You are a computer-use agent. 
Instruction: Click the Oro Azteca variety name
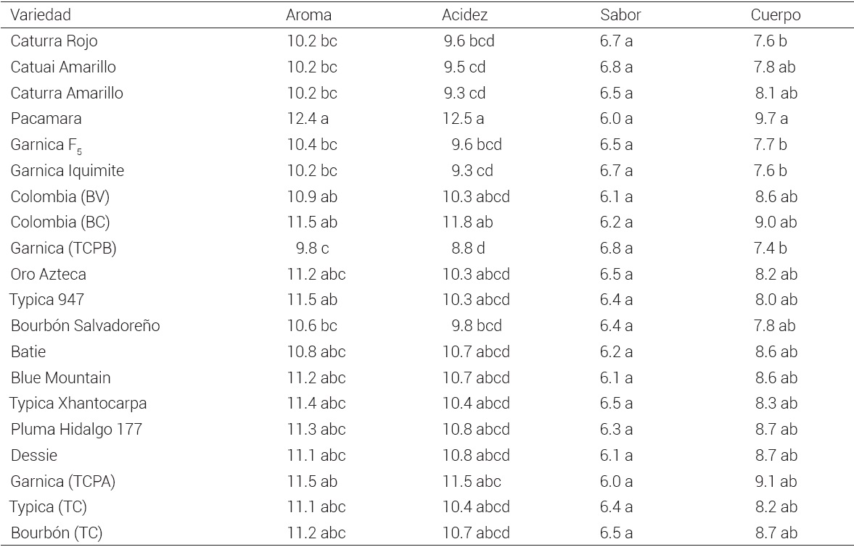tap(48, 275)
